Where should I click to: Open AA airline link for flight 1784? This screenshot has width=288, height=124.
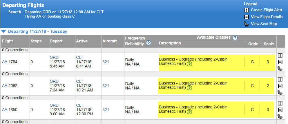pyautogui.click(x=4, y=62)
